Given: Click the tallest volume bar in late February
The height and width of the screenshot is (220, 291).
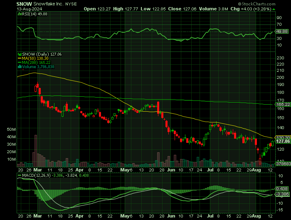Looking at the screenshot, I should [x=36, y=151].
